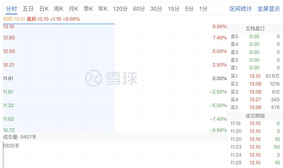Click the 卖1 ask row
Viewport: 283px width, 168px height.
tap(255, 68)
